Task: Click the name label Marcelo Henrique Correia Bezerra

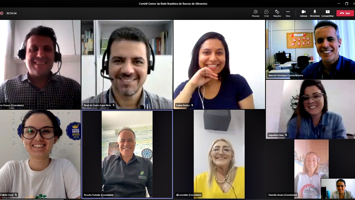Action: point(286,76)
